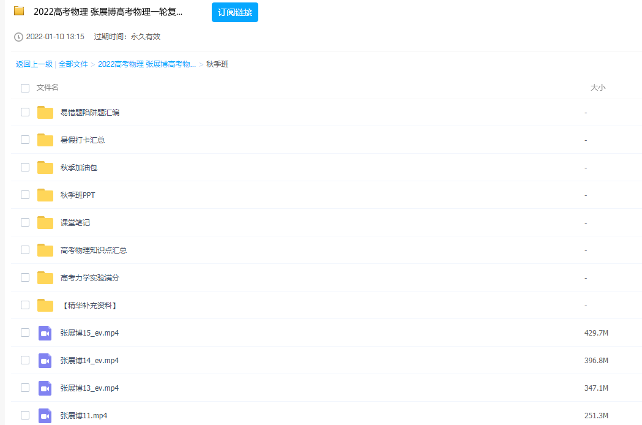
Task: Open the 课堂笔记 folder icon
Action: click(x=45, y=222)
